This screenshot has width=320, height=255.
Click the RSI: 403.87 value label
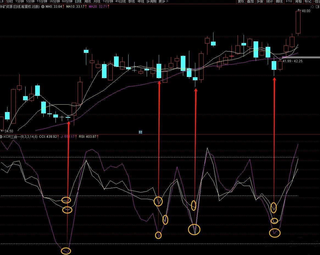pyautogui.click(x=87, y=137)
